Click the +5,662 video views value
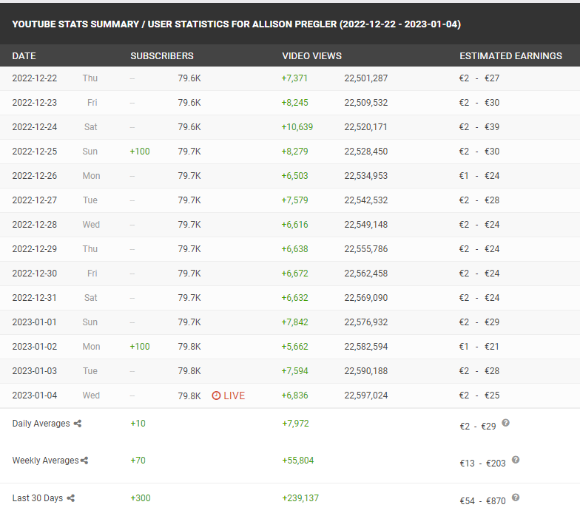The width and height of the screenshot is (580, 516). point(294,347)
